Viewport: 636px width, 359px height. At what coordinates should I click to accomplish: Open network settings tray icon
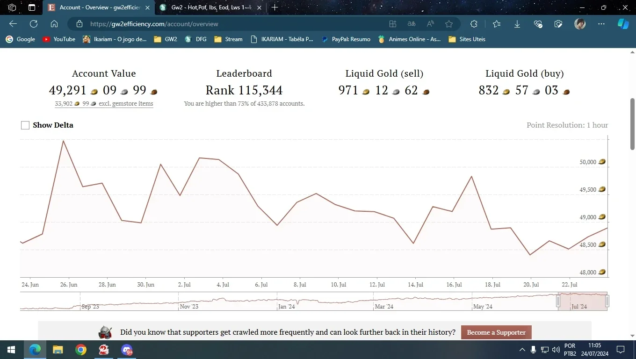coord(545,350)
